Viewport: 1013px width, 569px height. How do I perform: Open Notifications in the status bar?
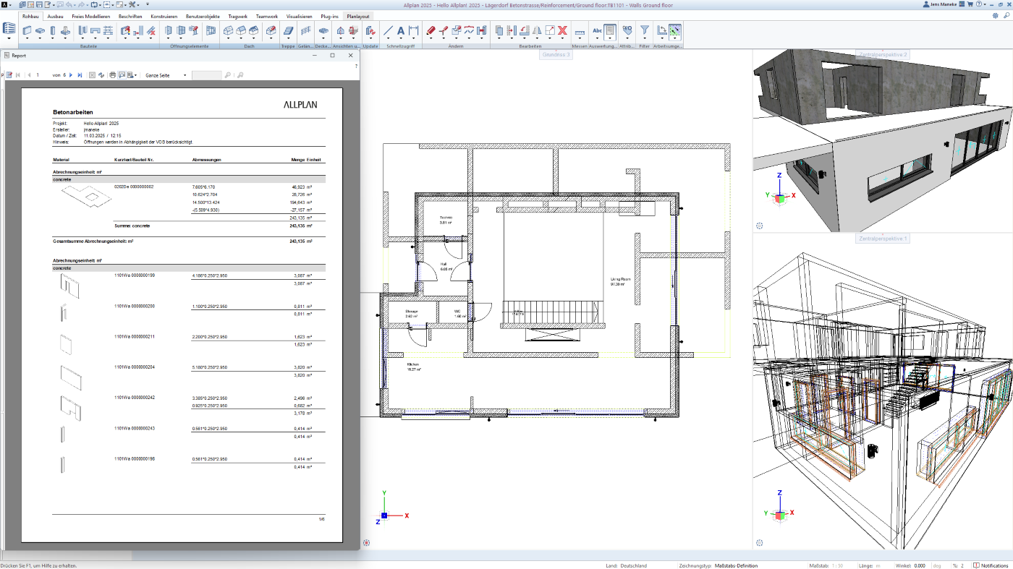(x=990, y=565)
